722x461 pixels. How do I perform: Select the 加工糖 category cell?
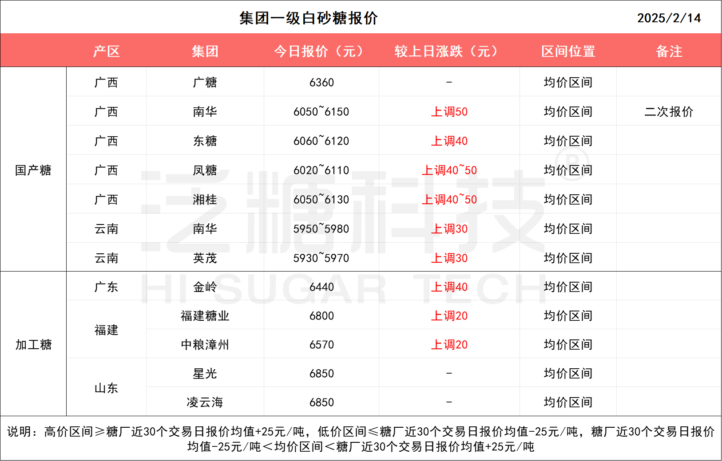coord(33,345)
